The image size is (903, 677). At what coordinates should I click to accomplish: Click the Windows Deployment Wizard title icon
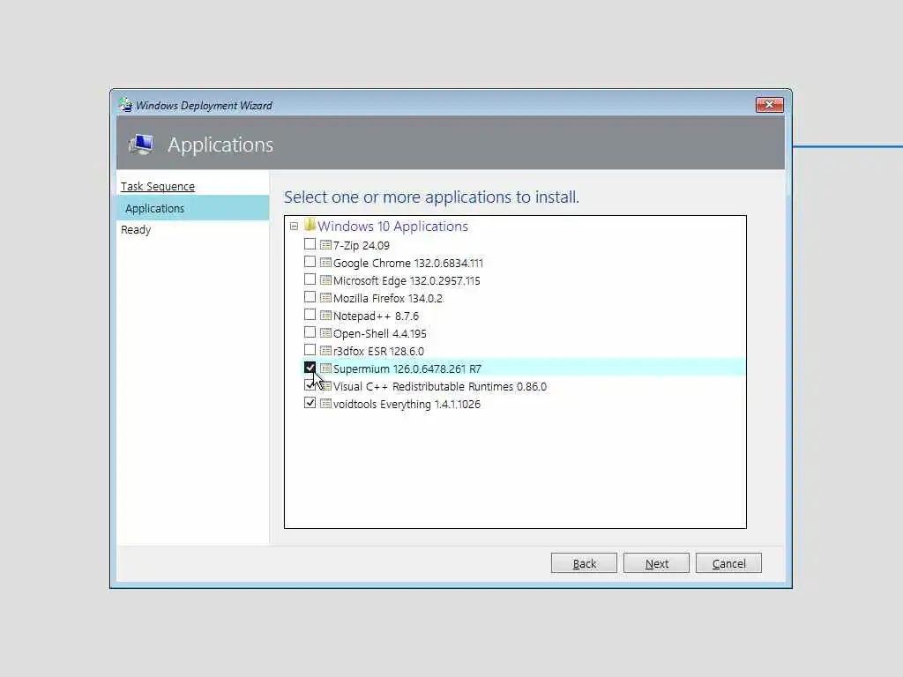[x=125, y=105]
